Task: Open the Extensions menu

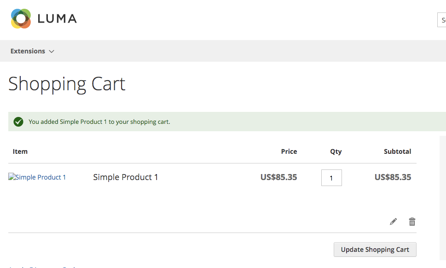Action: point(28,51)
